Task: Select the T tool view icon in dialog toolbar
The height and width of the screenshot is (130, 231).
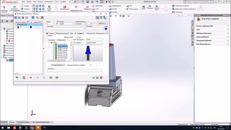Action: pos(33,18)
